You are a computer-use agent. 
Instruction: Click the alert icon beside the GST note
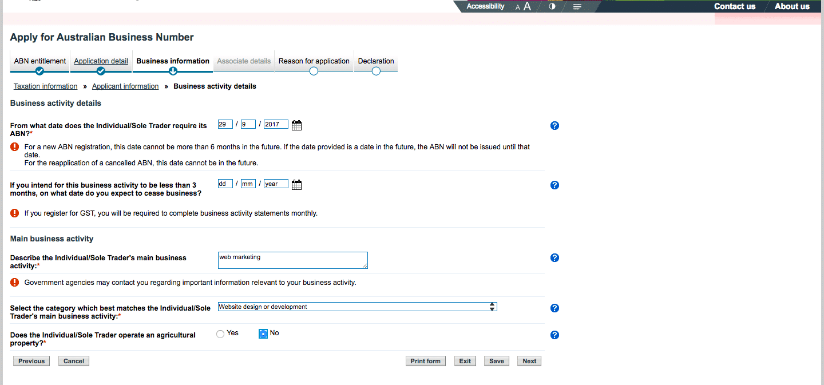coord(15,213)
